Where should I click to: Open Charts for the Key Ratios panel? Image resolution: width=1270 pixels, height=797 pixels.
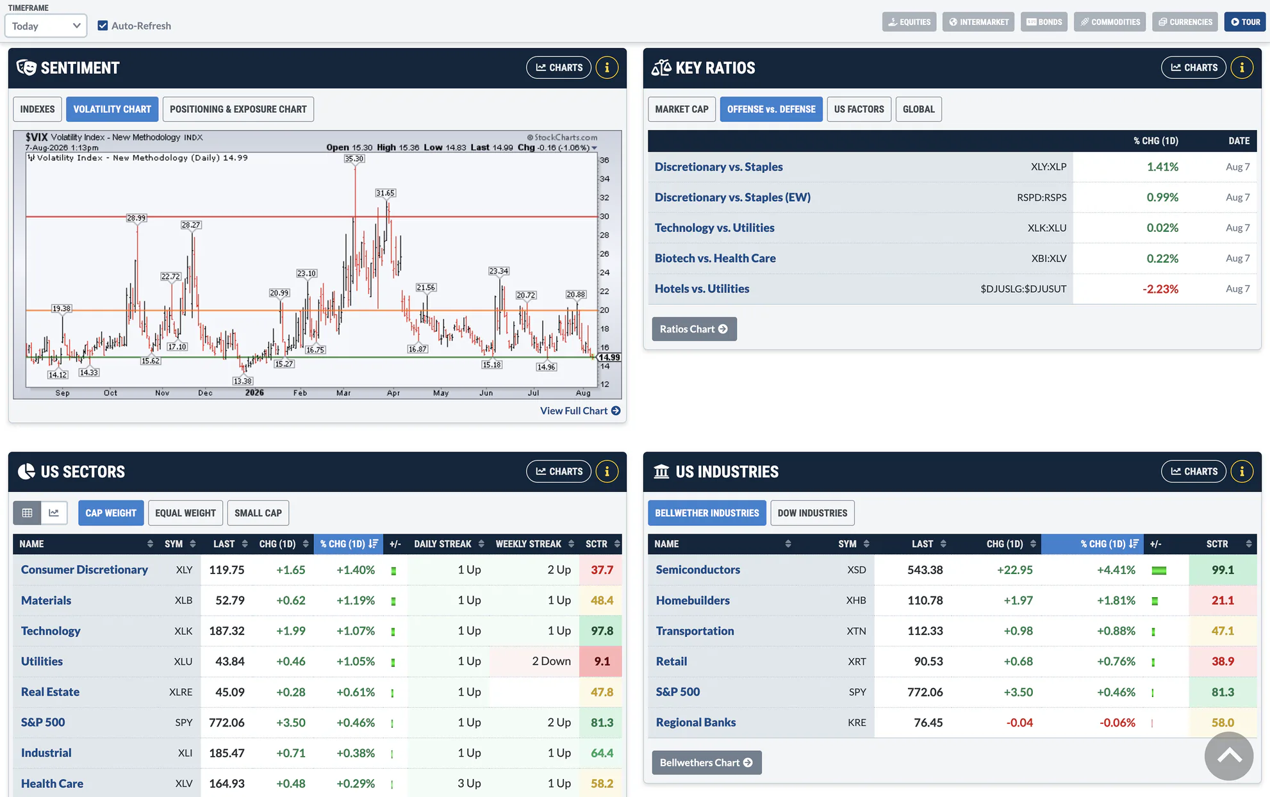pos(1194,67)
